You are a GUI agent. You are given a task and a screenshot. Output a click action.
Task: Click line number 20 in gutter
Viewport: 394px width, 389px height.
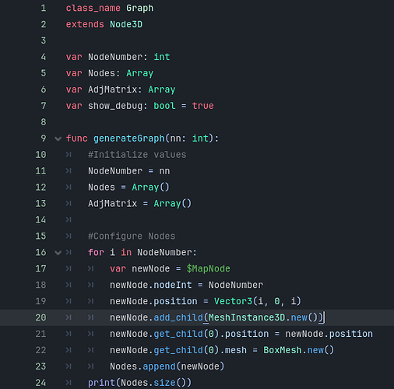tap(40, 317)
